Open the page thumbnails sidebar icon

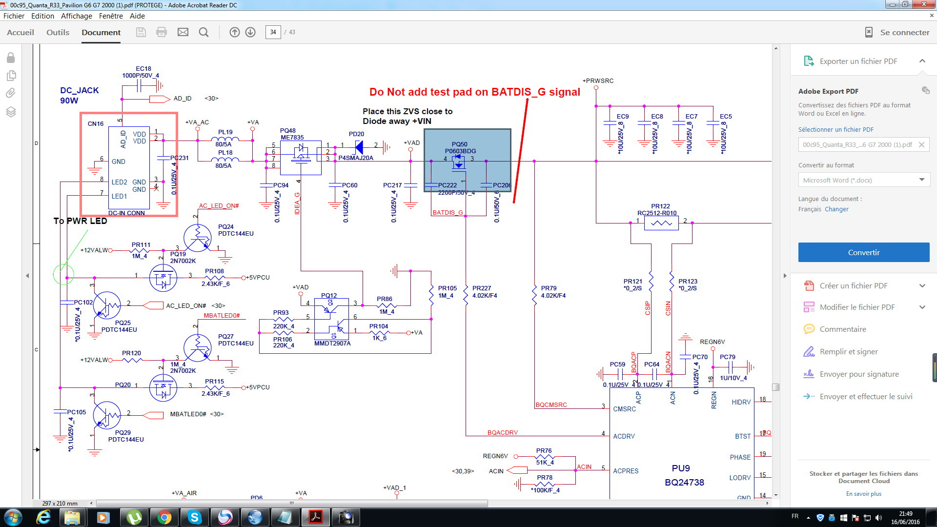(11, 76)
